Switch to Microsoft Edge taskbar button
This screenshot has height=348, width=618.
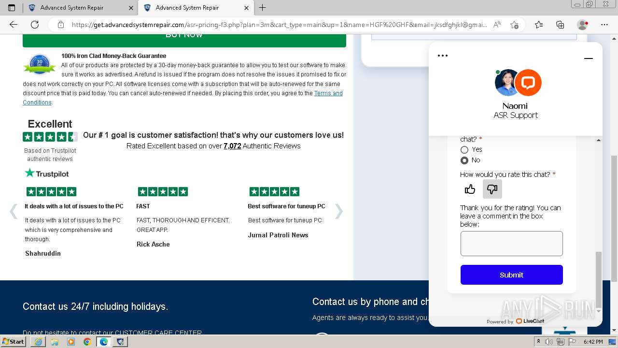[103, 342]
